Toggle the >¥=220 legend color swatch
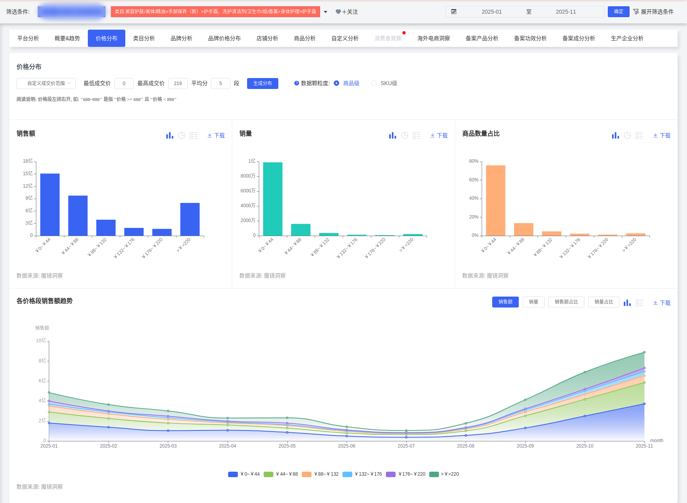 tap(434, 474)
